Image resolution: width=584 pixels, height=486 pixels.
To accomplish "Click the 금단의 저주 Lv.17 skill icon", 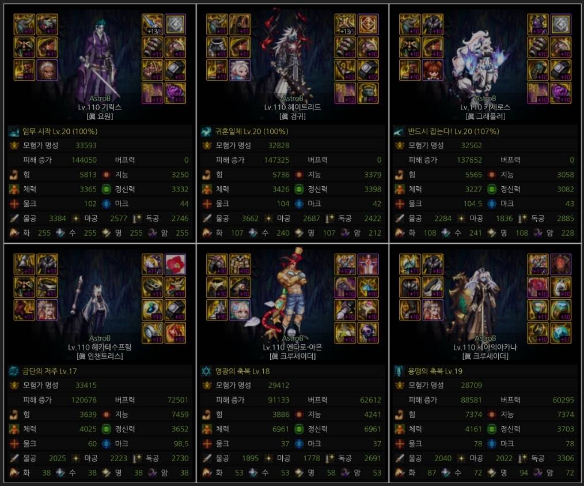I will (x=14, y=371).
